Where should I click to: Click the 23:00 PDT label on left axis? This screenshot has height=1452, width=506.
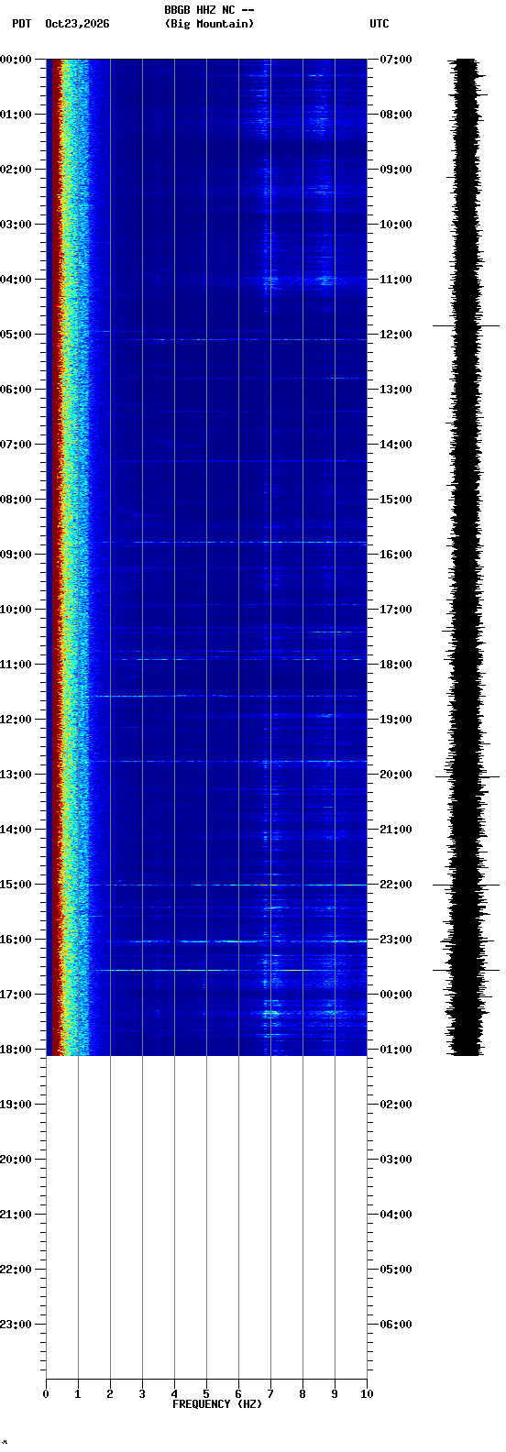[x=16, y=1325]
